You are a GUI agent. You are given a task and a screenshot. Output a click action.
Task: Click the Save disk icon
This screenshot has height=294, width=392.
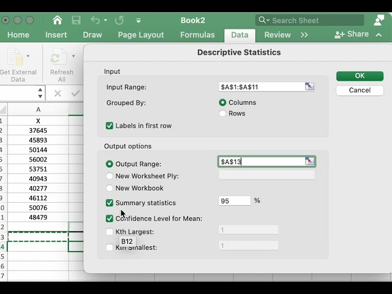tap(76, 20)
